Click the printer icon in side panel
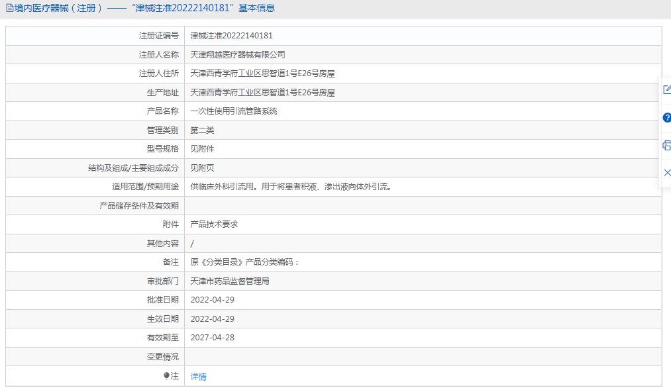The image size is (671, 390). (667, 146)
